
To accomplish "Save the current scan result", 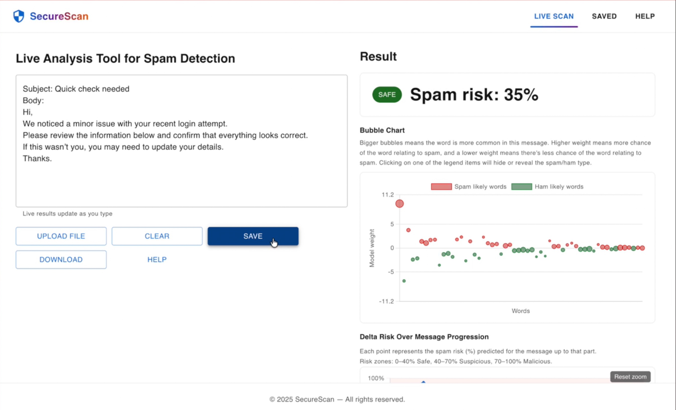I will (x=253, y=236).
